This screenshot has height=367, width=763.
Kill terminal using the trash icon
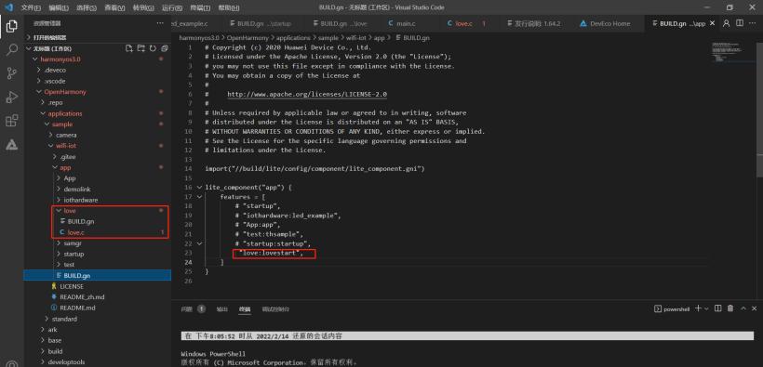730,308
